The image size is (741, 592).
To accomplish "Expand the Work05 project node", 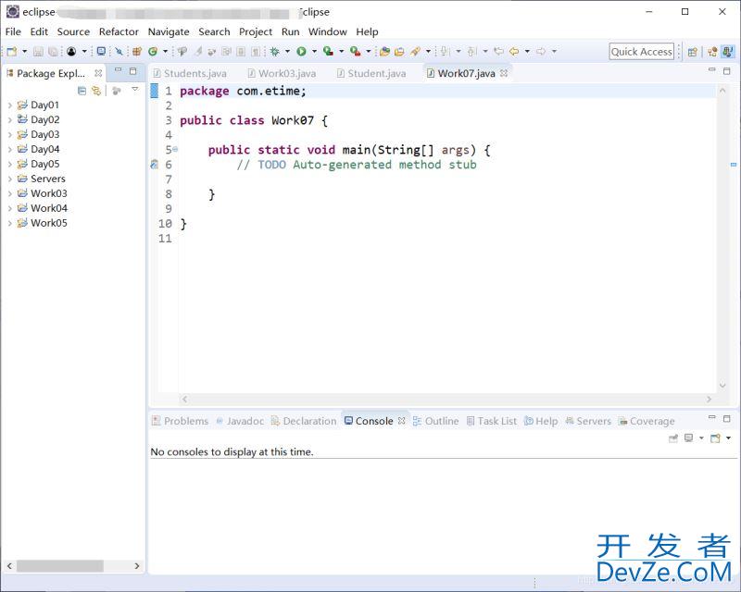I will coord(10,223).
